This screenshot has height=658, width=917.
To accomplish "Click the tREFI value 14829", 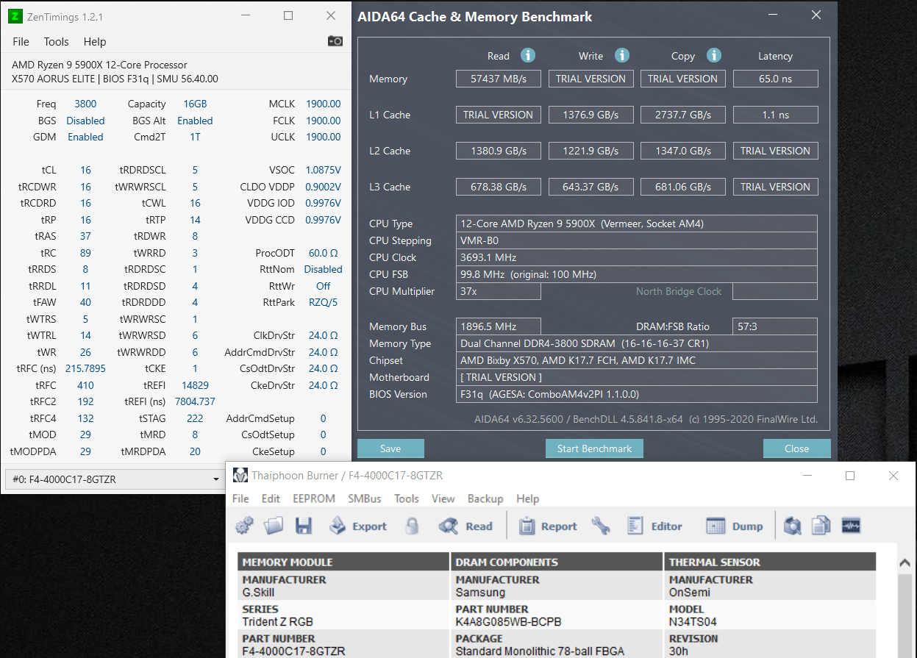I will (195, 385).
